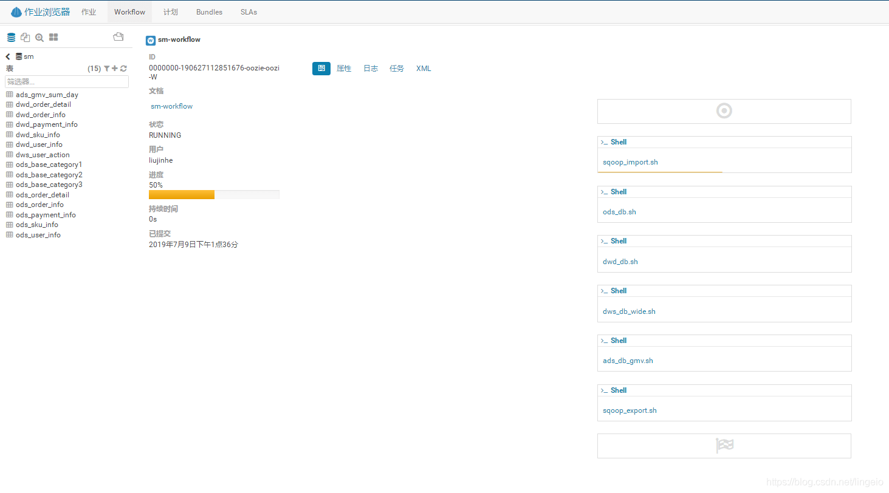889x493 pixels.
Task: Click the submitted date 2019年7月9日
Action: click(193, 245)
